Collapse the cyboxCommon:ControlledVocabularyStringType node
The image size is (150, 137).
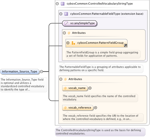pyautogui.click(x=57, y=4)
